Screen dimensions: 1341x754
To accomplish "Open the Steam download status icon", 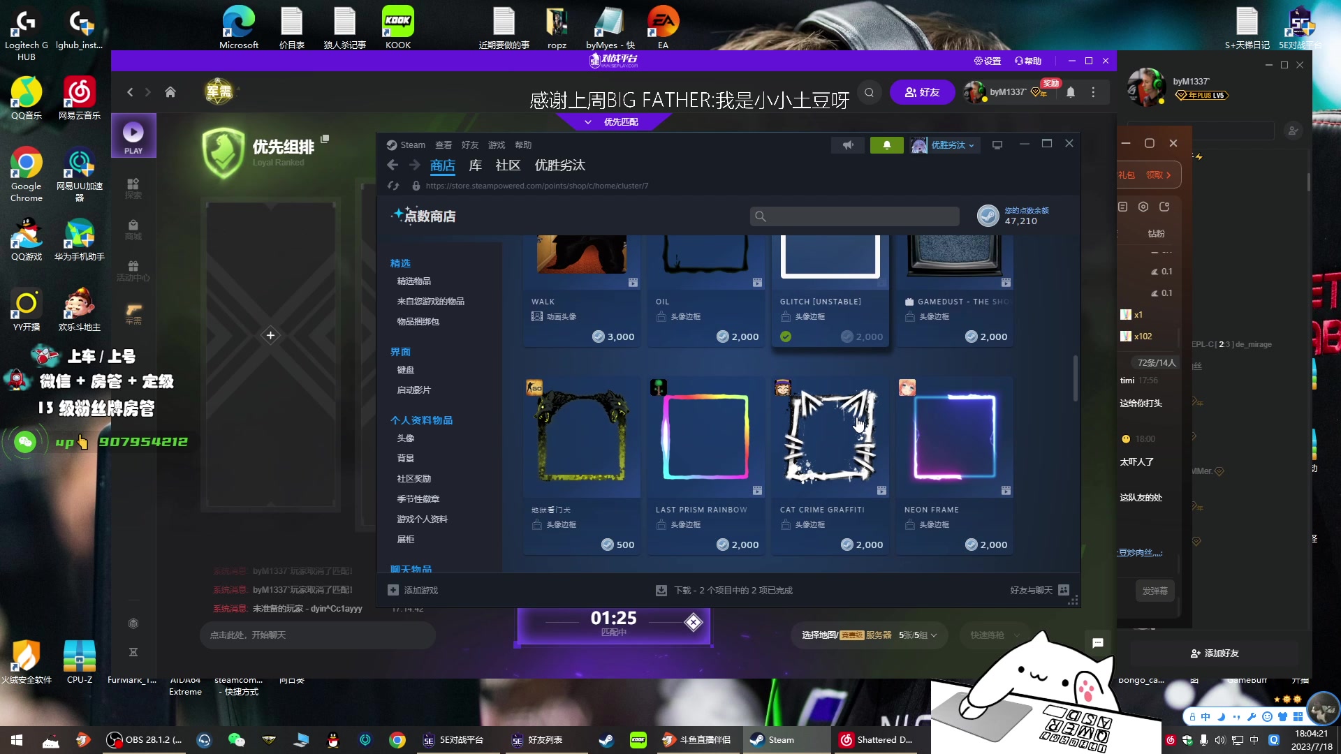I will tap(661, 591).
